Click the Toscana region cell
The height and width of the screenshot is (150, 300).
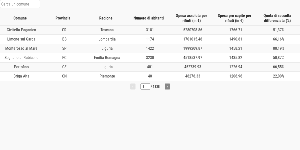pyautogui.click(x=107, y=30)
